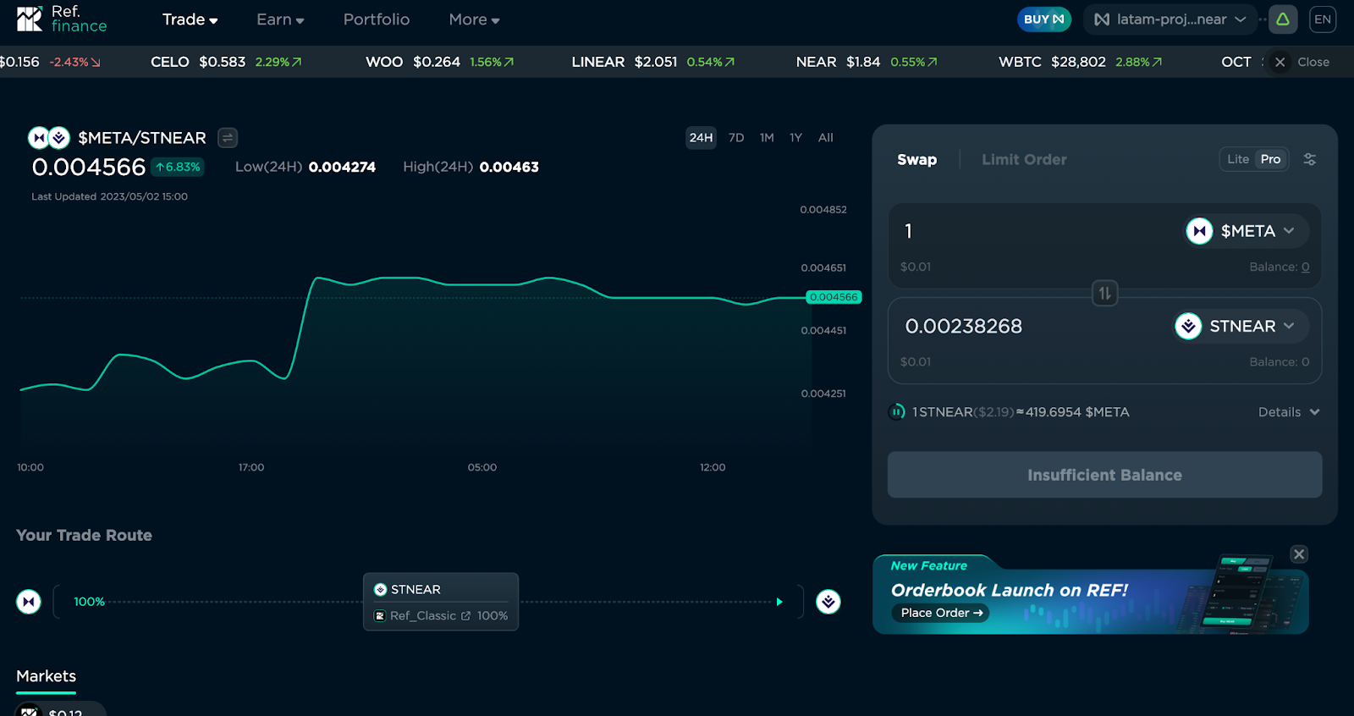Click the CELO ticker price entry
Screen dimensions: 1354x716
[226, 62]
